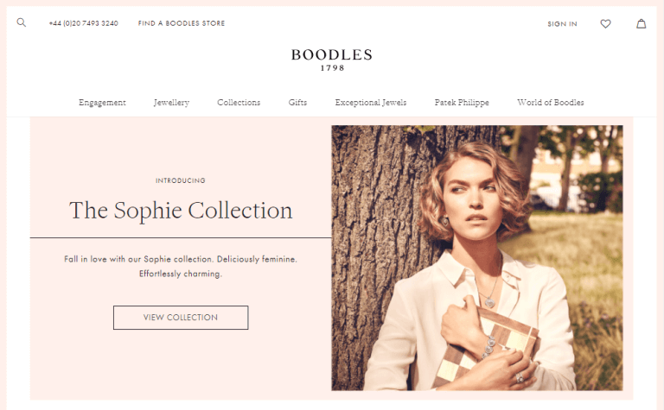Open the shopping bag icon

click(x=642, y=23)
